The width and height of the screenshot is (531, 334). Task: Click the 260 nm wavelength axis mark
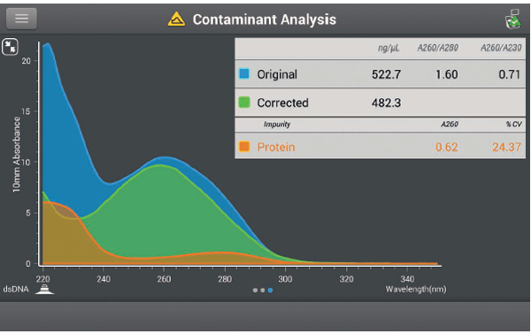coord(164,279)
